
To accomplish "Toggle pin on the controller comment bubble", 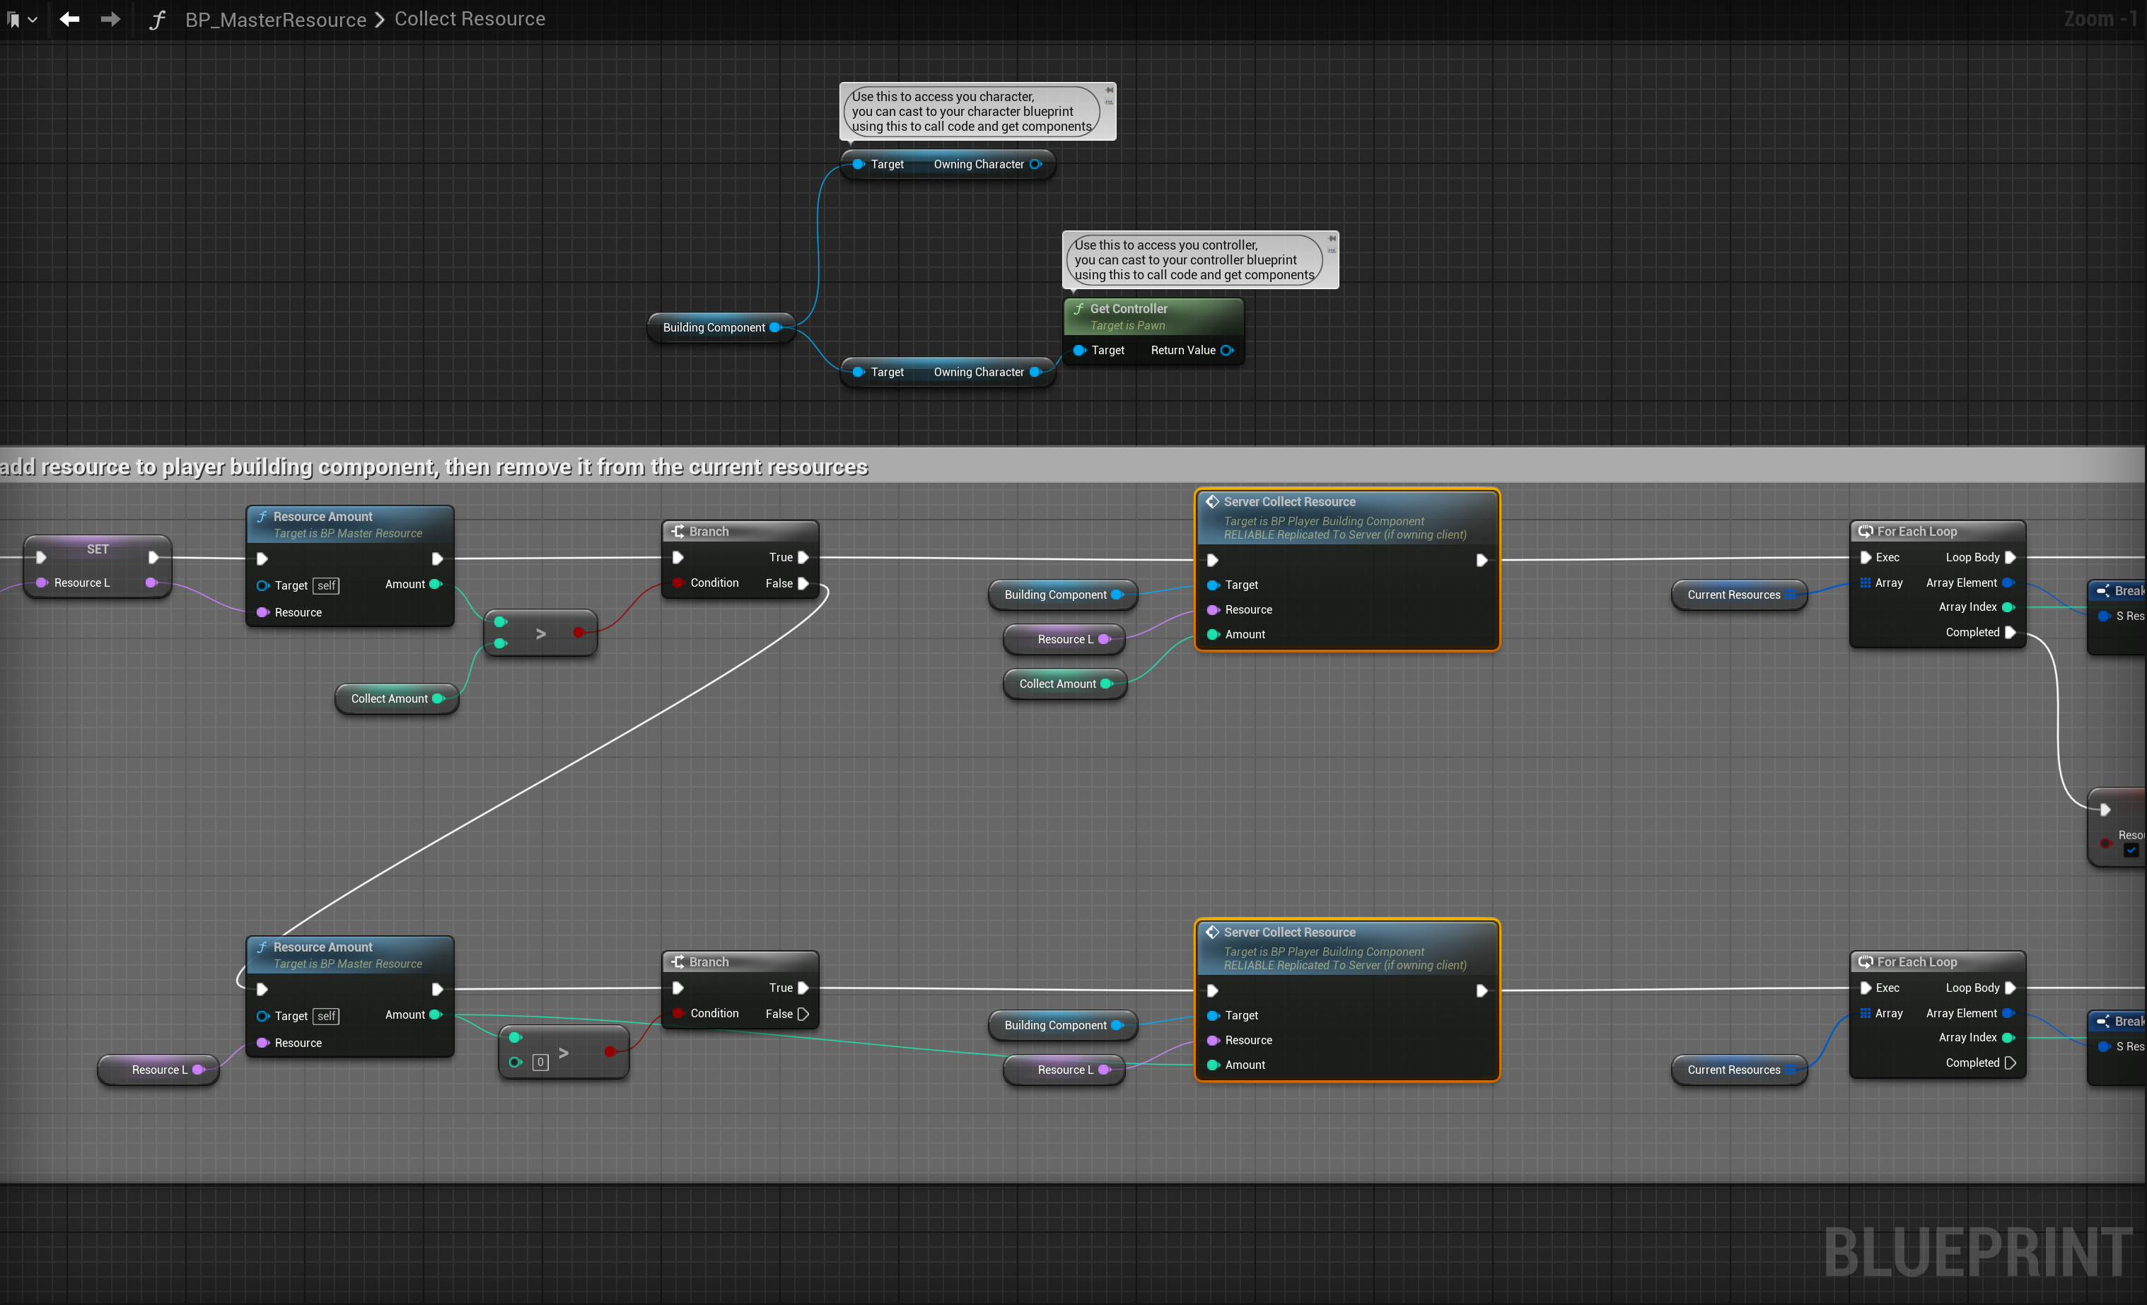I will coord(1332,238).
